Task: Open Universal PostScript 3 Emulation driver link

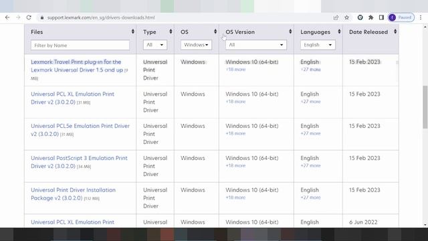Action: click(x=79, y=162)
